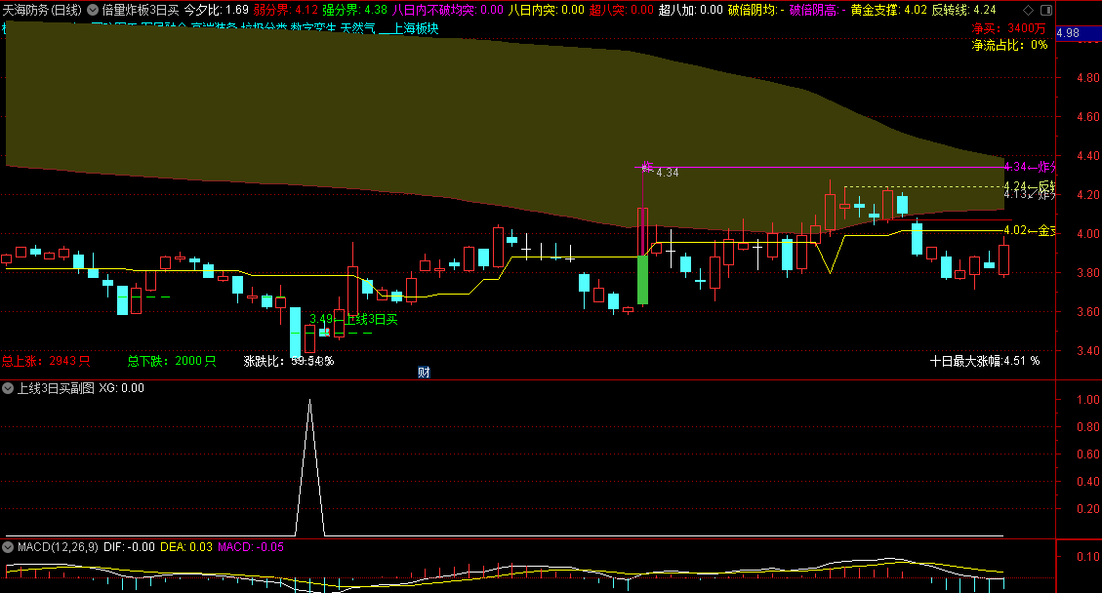
Task: Click the 强分界: 4.38 value
Action: (355, 10)
